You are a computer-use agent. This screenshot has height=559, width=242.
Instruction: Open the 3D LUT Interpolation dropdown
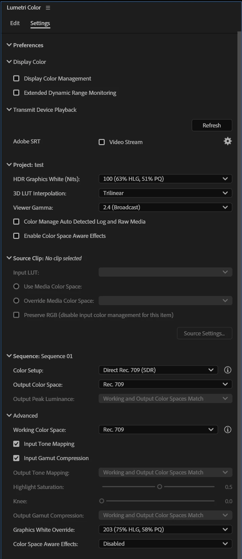[x=165, y=193]
